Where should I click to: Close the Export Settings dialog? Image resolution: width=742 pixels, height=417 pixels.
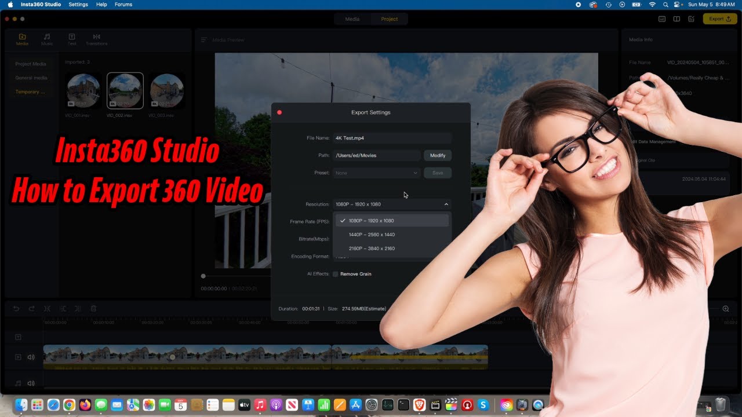279,112
